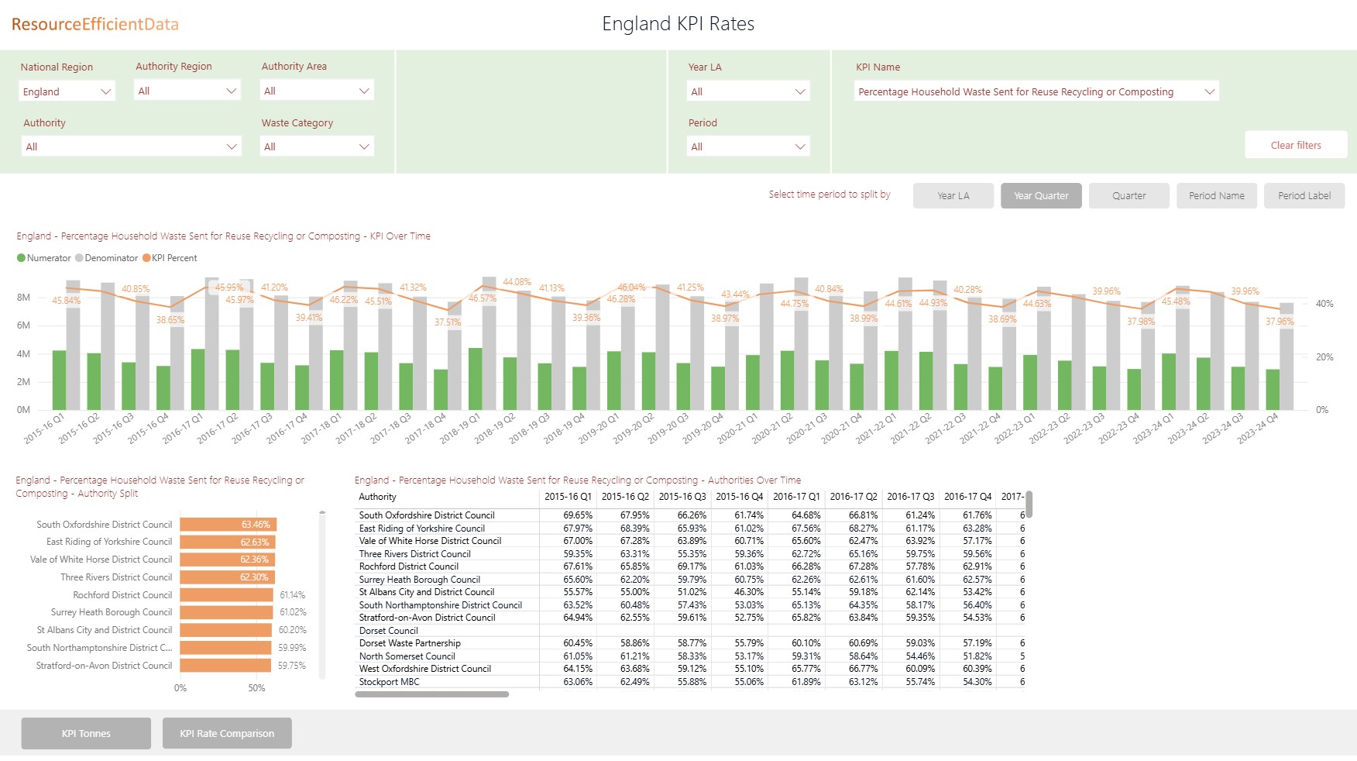Sort table by the Authority column header
This screenshot has height=761, width=1357.
coord(378,497)
